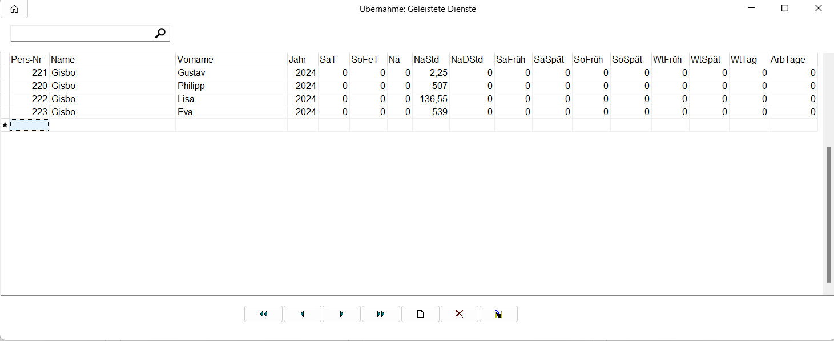Delete record using red X button
Screen dimensions: 834x341
coord(459,314)
